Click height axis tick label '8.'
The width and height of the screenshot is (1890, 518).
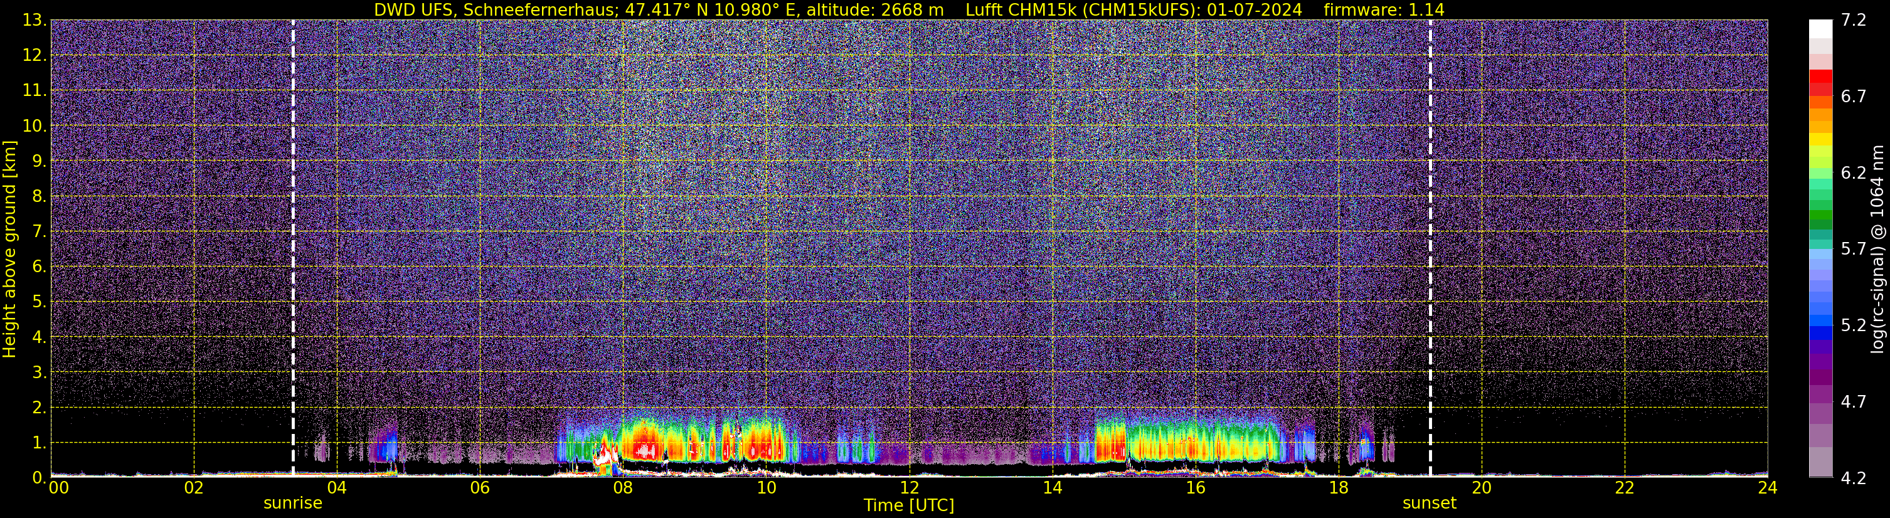[38, 196]
